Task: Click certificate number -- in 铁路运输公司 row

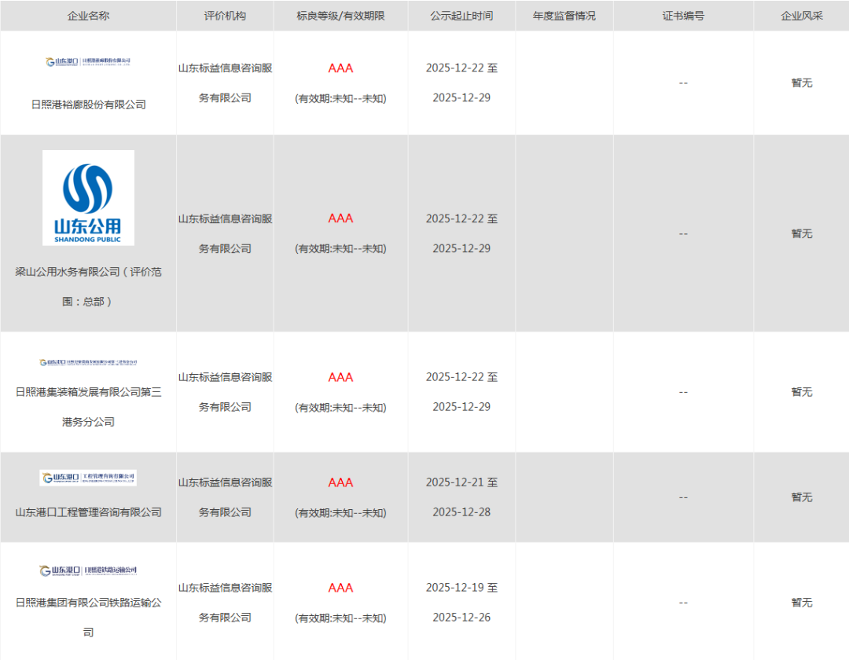Action: 683,603
